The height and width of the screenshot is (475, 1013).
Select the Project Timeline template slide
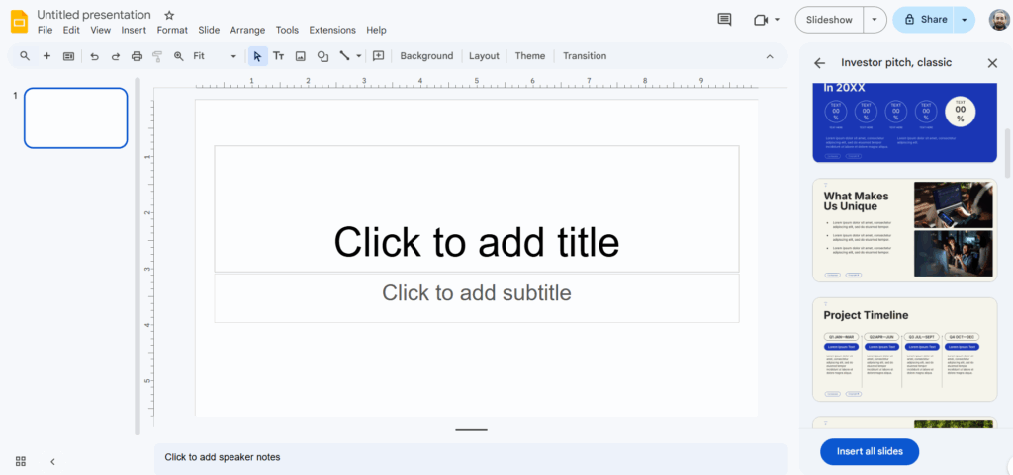tap(904, 350)
